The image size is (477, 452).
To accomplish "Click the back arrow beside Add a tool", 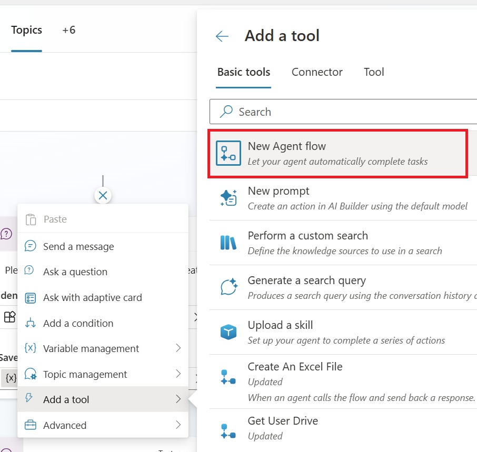I will tap(222, 36).
